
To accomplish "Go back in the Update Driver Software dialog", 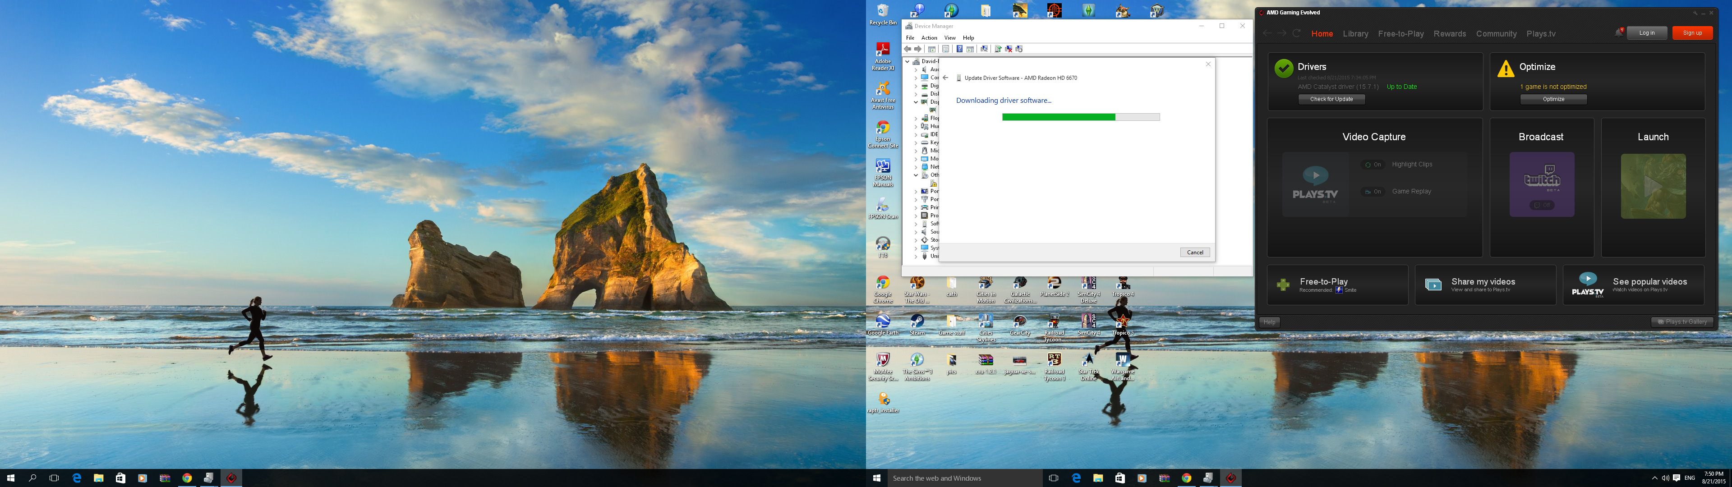I will click(945, 78).
